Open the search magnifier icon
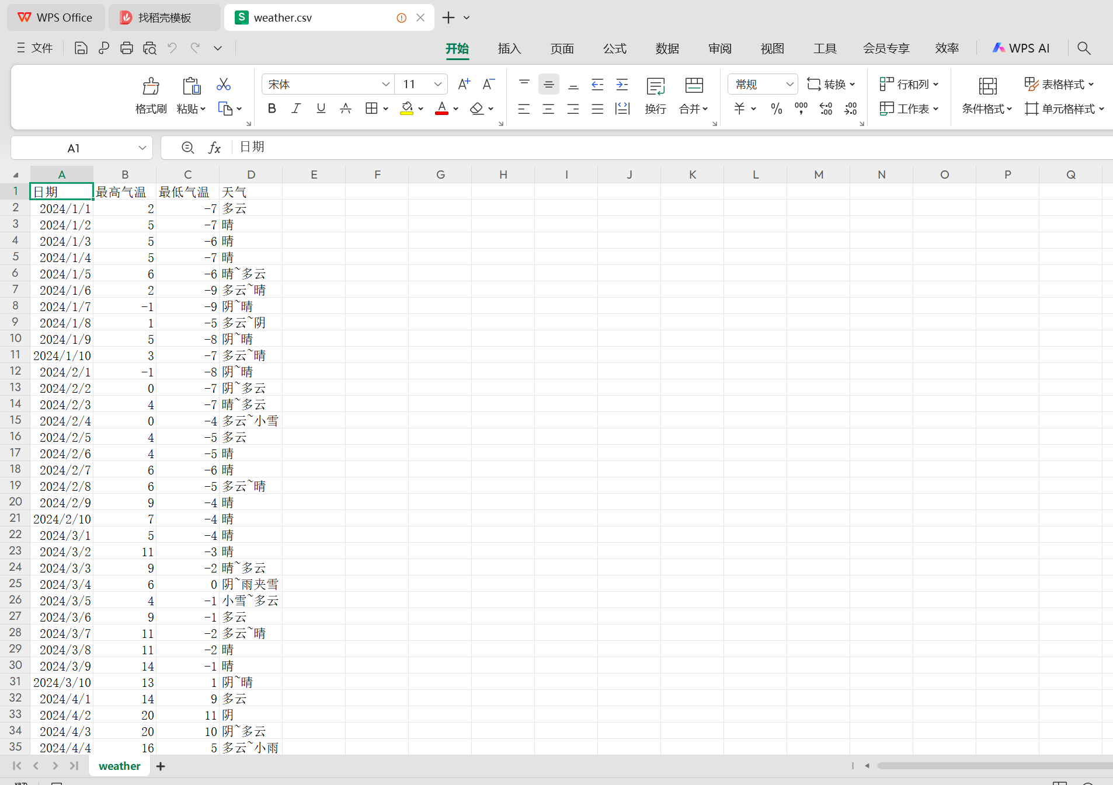1113x785 pixels. 1084,48
